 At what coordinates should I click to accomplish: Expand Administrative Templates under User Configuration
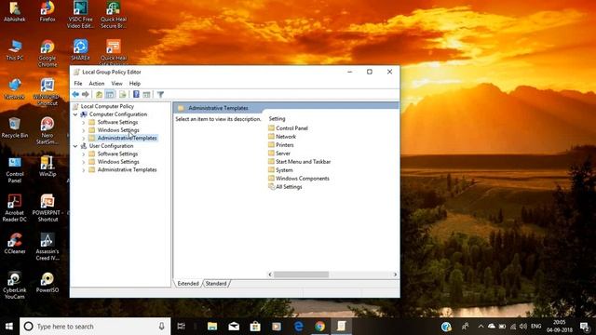(83, 169)
